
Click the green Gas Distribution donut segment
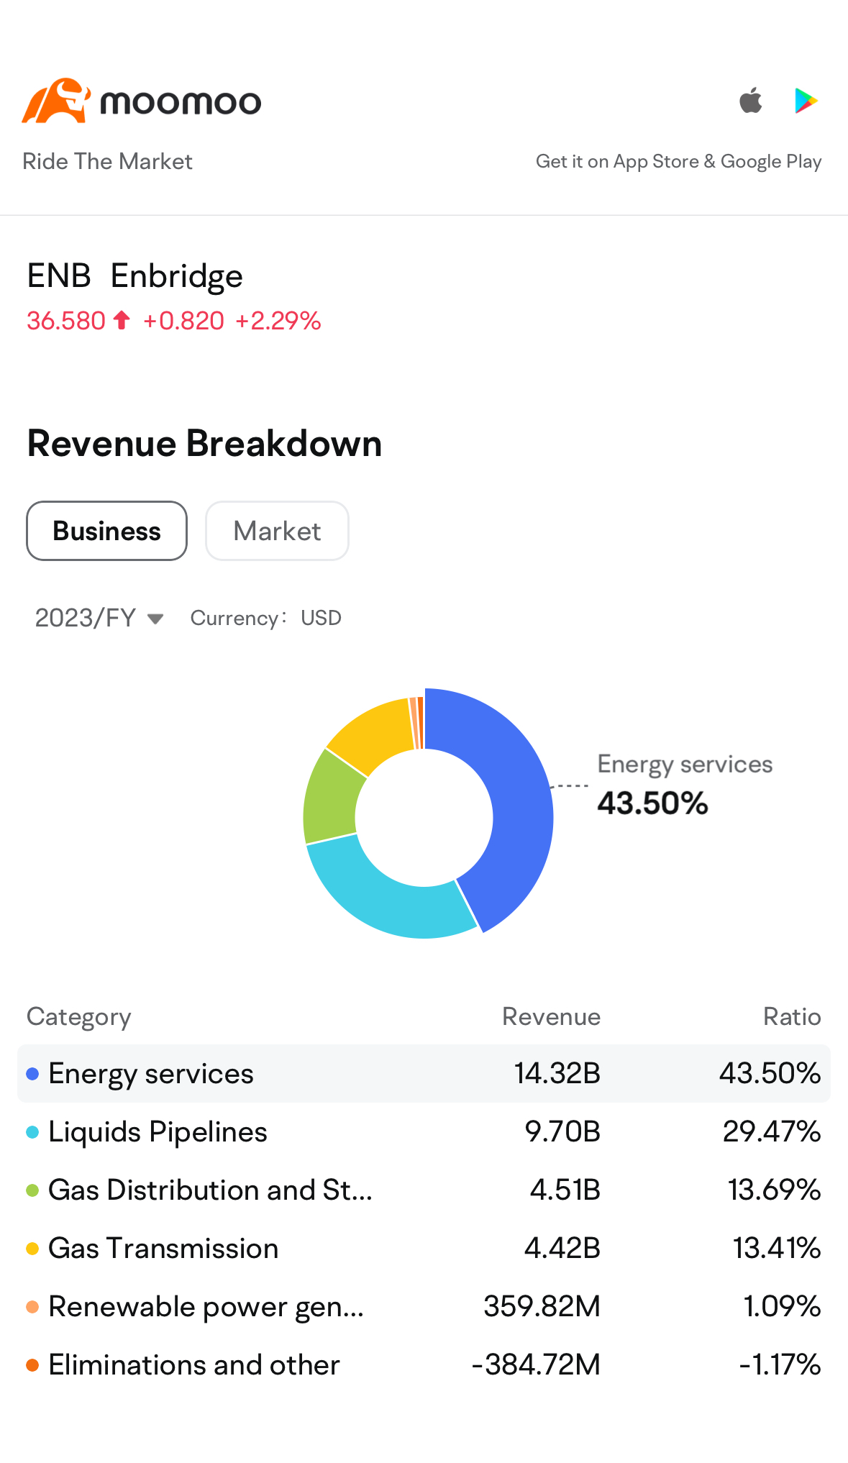[331, 800]
